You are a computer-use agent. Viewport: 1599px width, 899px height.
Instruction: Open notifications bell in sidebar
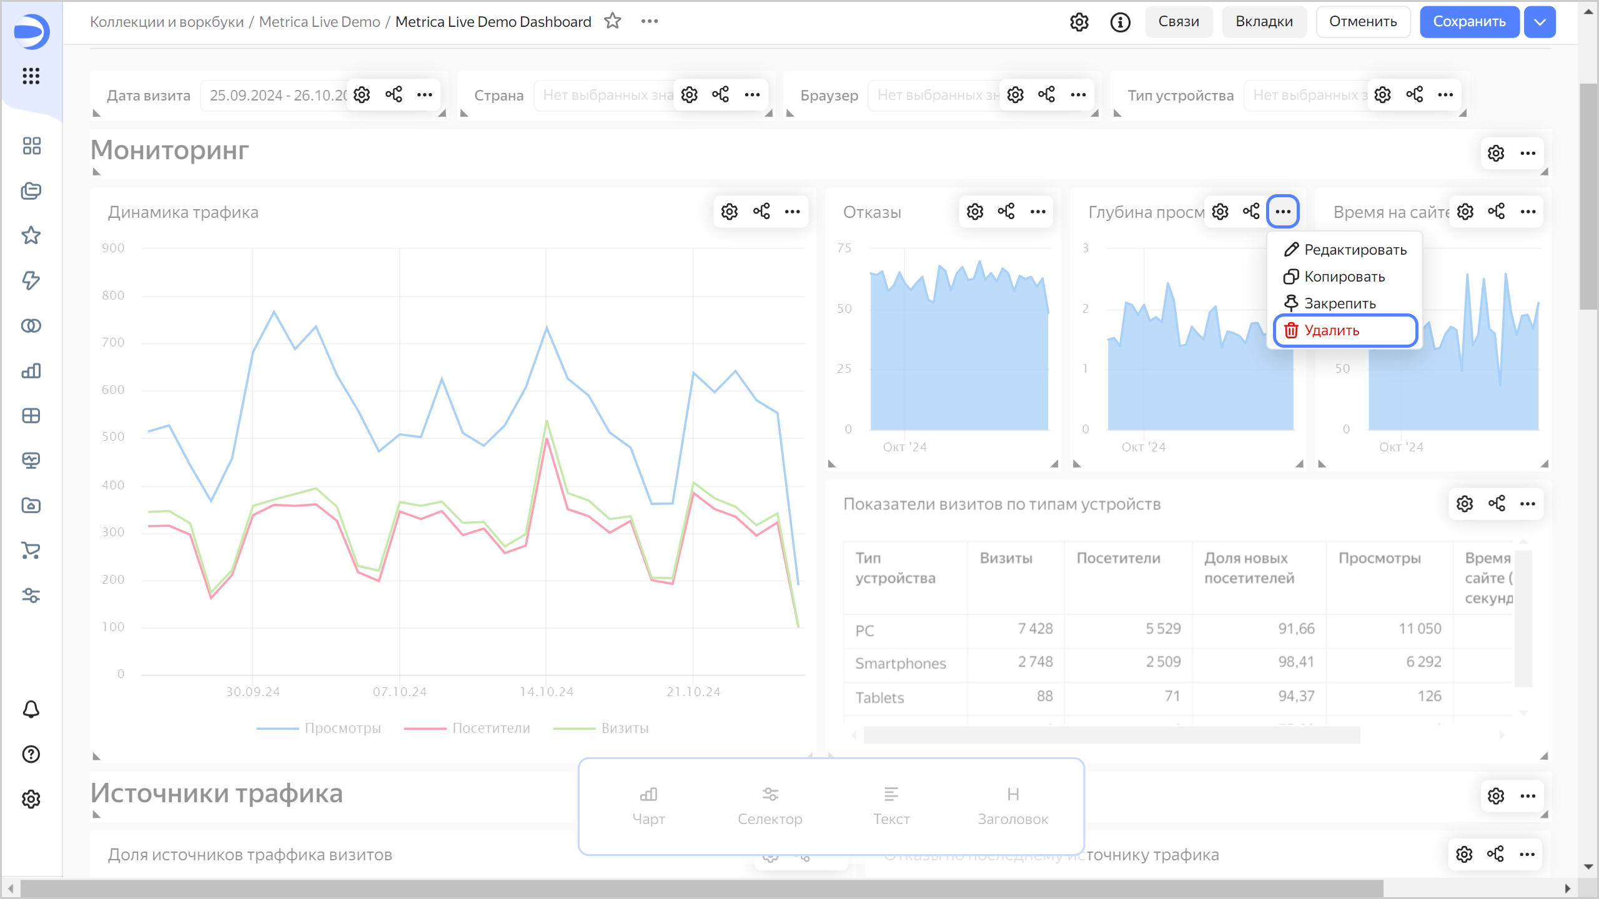point(31,709)
